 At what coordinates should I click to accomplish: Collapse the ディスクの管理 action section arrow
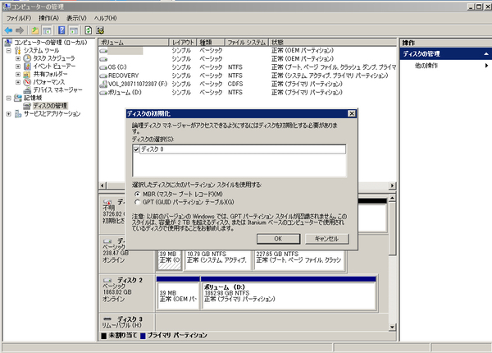486,54
